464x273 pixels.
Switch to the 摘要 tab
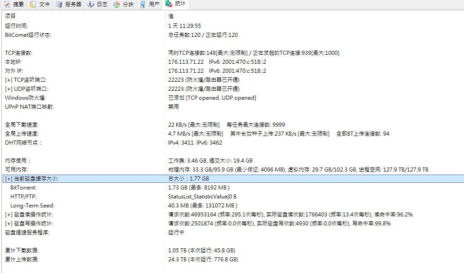pos(13,4)
